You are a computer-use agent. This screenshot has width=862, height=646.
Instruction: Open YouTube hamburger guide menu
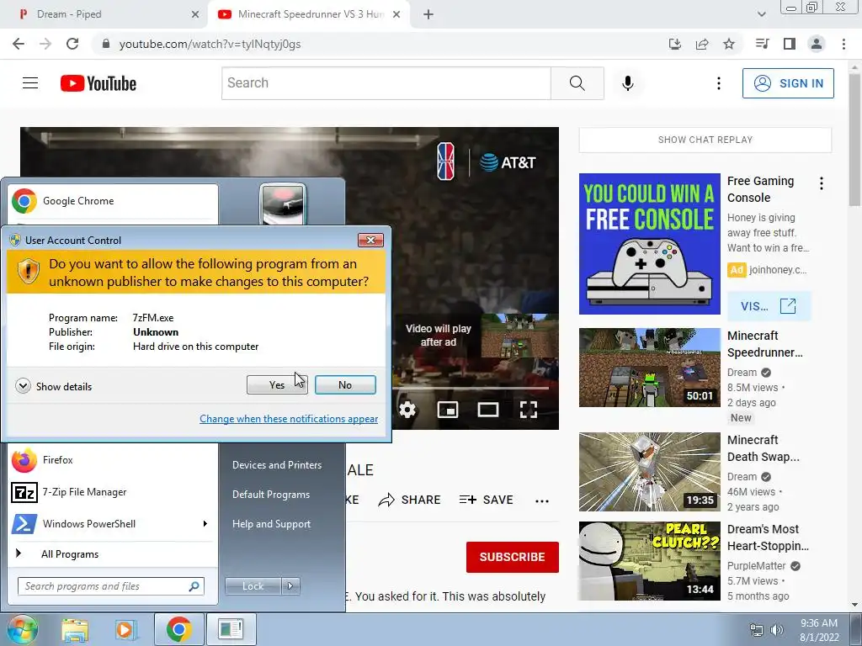pos(30,83)
